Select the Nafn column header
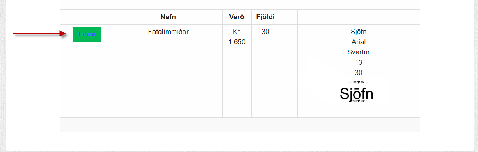This screenshot has height=152, width=478. [x=168, y=17]
